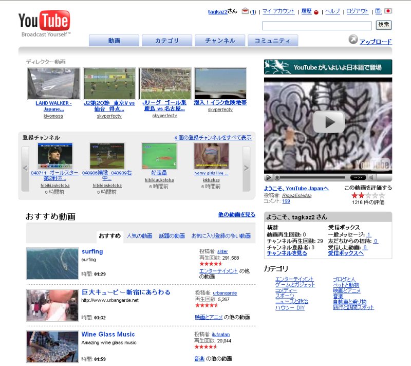Open the チャンネル tab
411x366 pixels.
[220, 41]
